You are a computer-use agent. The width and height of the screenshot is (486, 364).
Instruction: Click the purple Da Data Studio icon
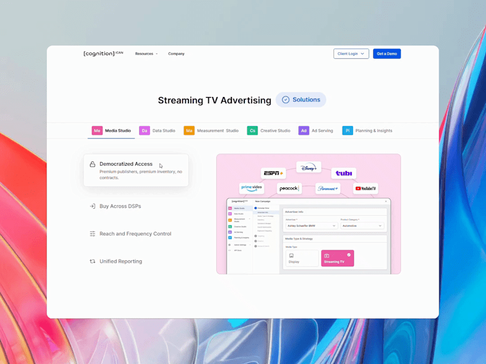point(145,130)
